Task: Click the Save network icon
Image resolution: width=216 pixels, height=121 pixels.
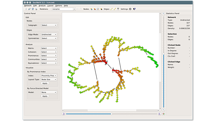Action: click(x=32, y=9)
